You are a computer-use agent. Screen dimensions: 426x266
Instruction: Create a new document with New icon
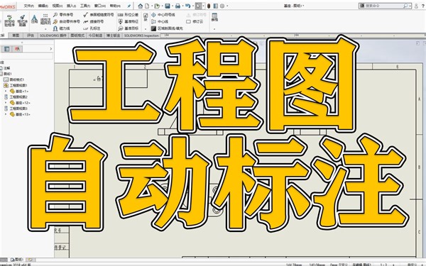coord(147,6)
